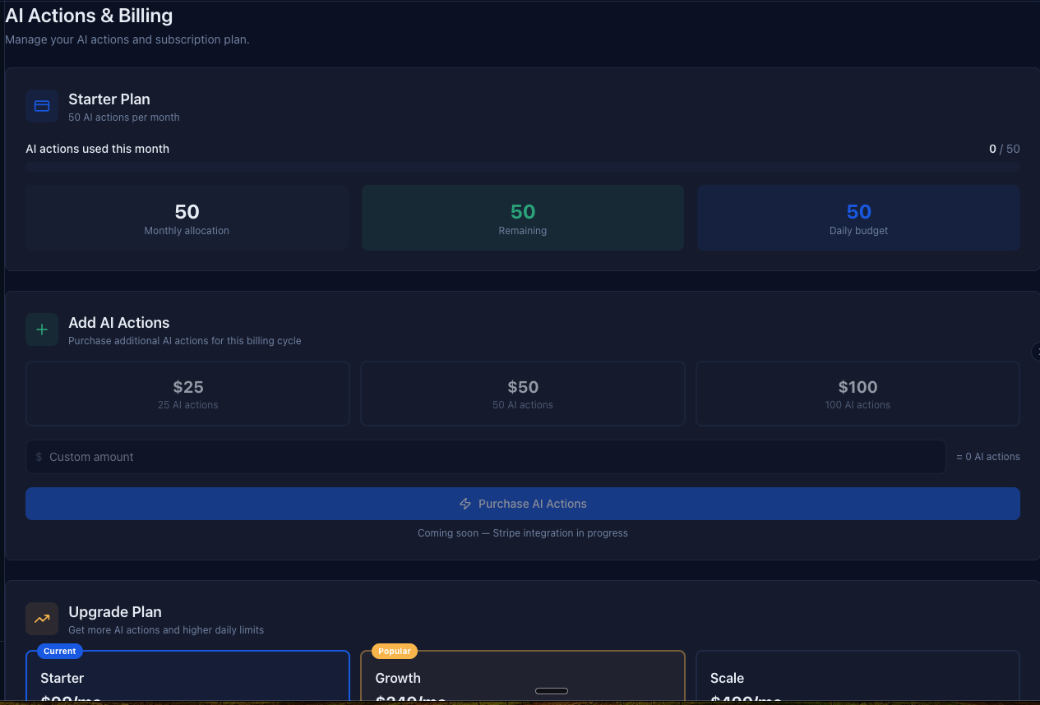Click the Popular badge on the Growth plan

[394, 651]
